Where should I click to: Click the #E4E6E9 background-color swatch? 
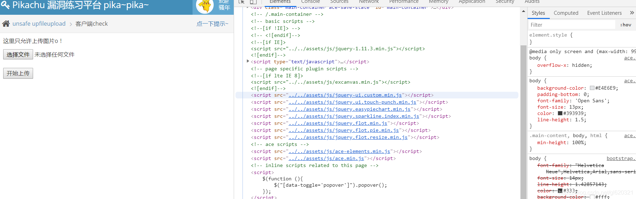(592, 88)
